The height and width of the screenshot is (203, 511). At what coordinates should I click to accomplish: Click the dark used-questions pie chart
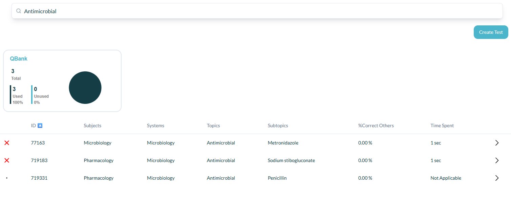click(85, 88)
